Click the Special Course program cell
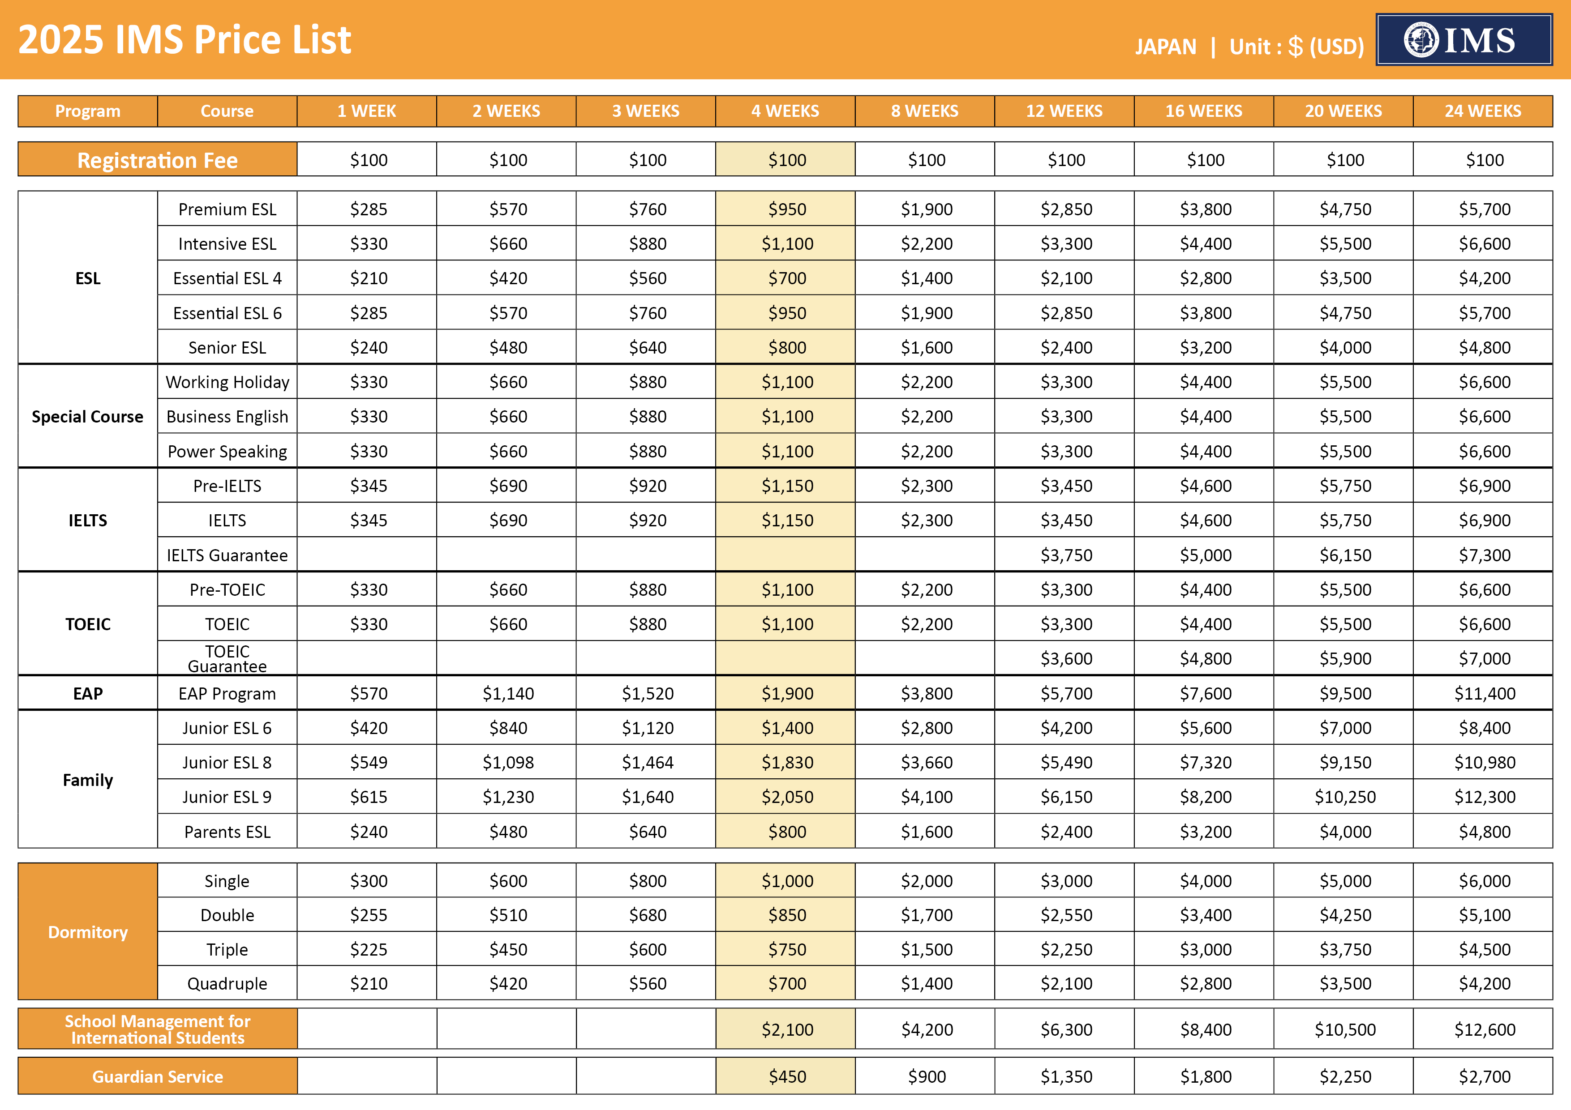1571x1110 pixels. point(88,417)
